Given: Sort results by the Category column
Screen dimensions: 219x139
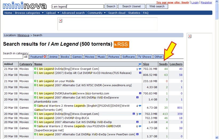Looking at the screenshot, I should (x=26, y=64).
